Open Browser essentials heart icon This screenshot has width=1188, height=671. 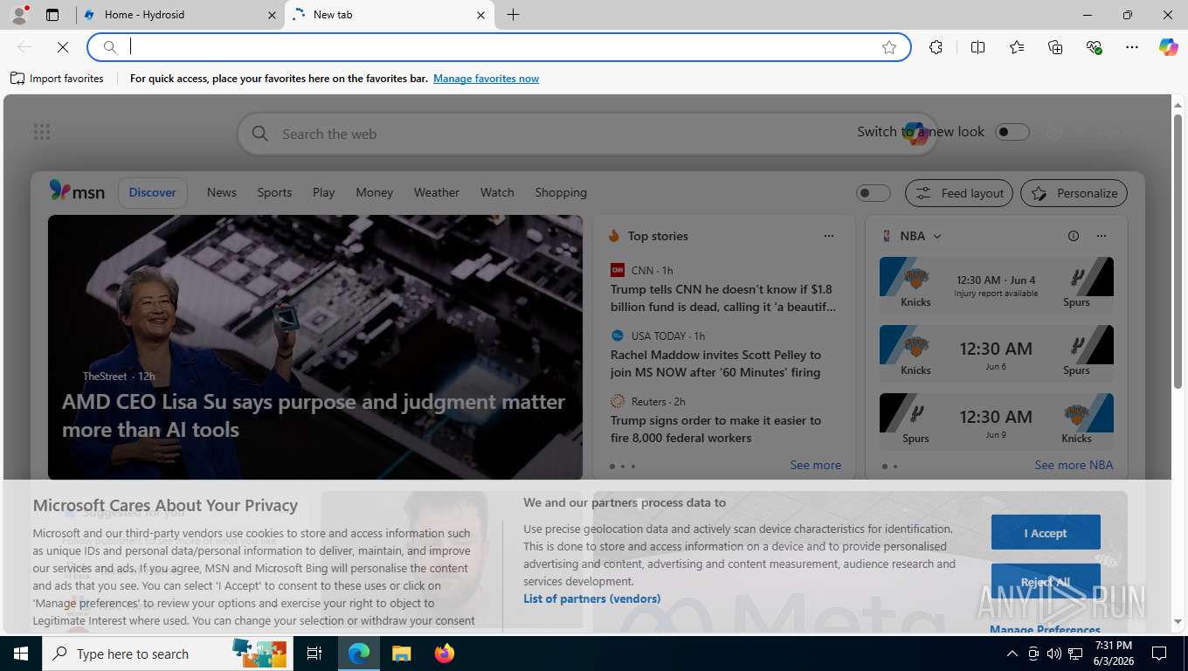pos(1094,47)
